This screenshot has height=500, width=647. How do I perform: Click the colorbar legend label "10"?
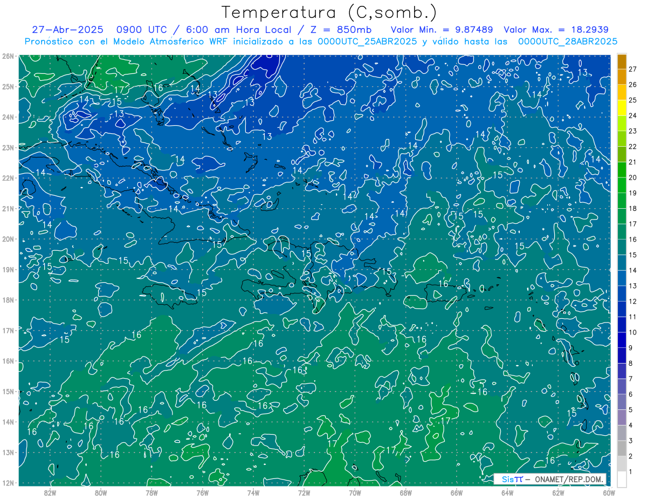pyautogui.click(x=633, y=332)
